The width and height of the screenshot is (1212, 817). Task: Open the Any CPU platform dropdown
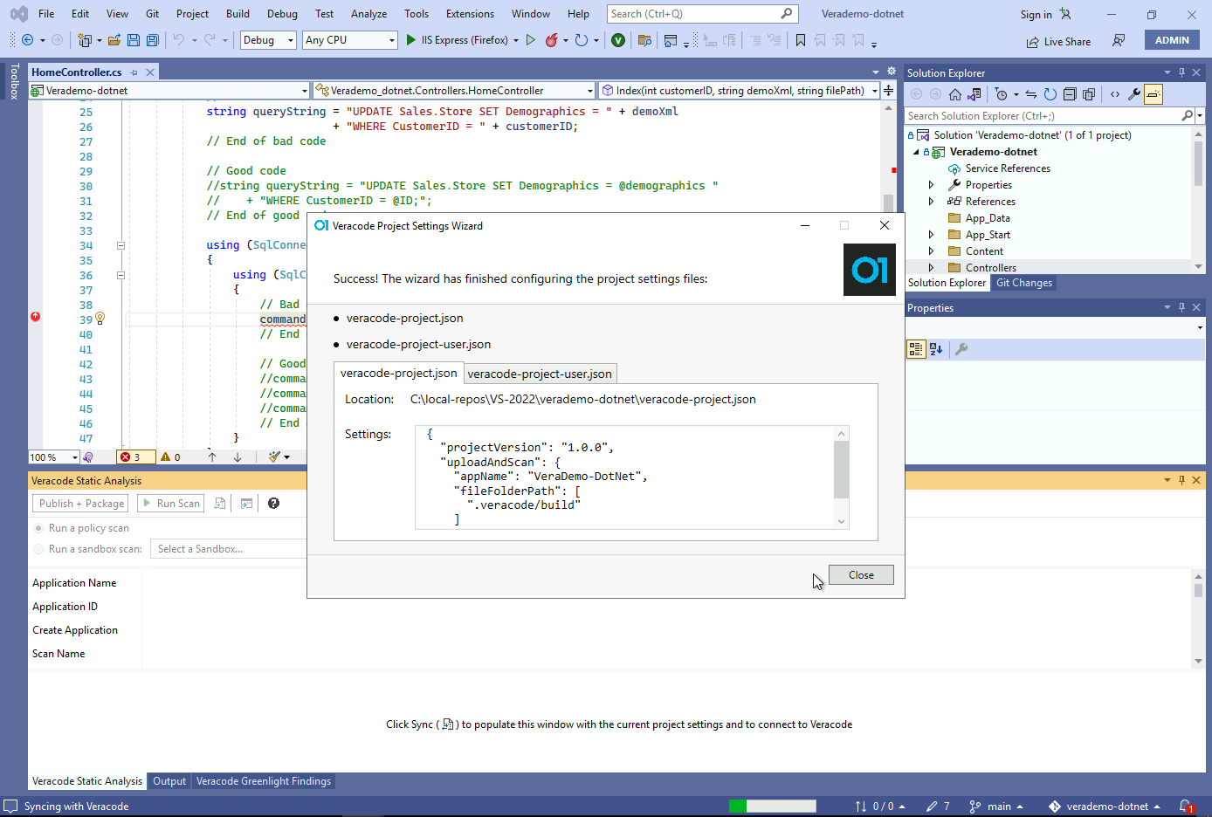[x=350, y=40]
